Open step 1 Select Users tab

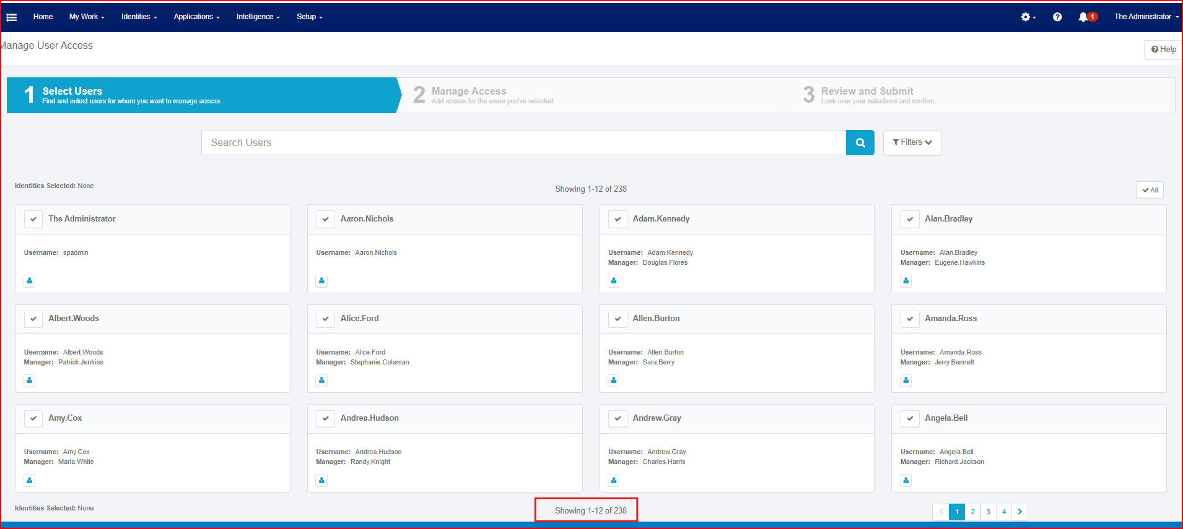click(x=203, y=95)
